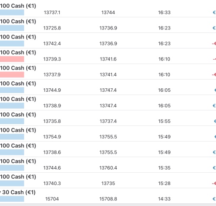This screenshot has height=206, width=216.
Task: Select the opening level 13742.4
Action: [52, 44]
